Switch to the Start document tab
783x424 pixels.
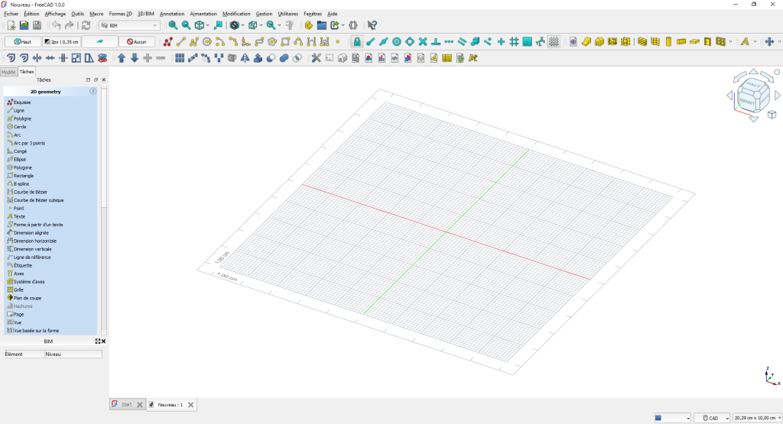[127, 405]
